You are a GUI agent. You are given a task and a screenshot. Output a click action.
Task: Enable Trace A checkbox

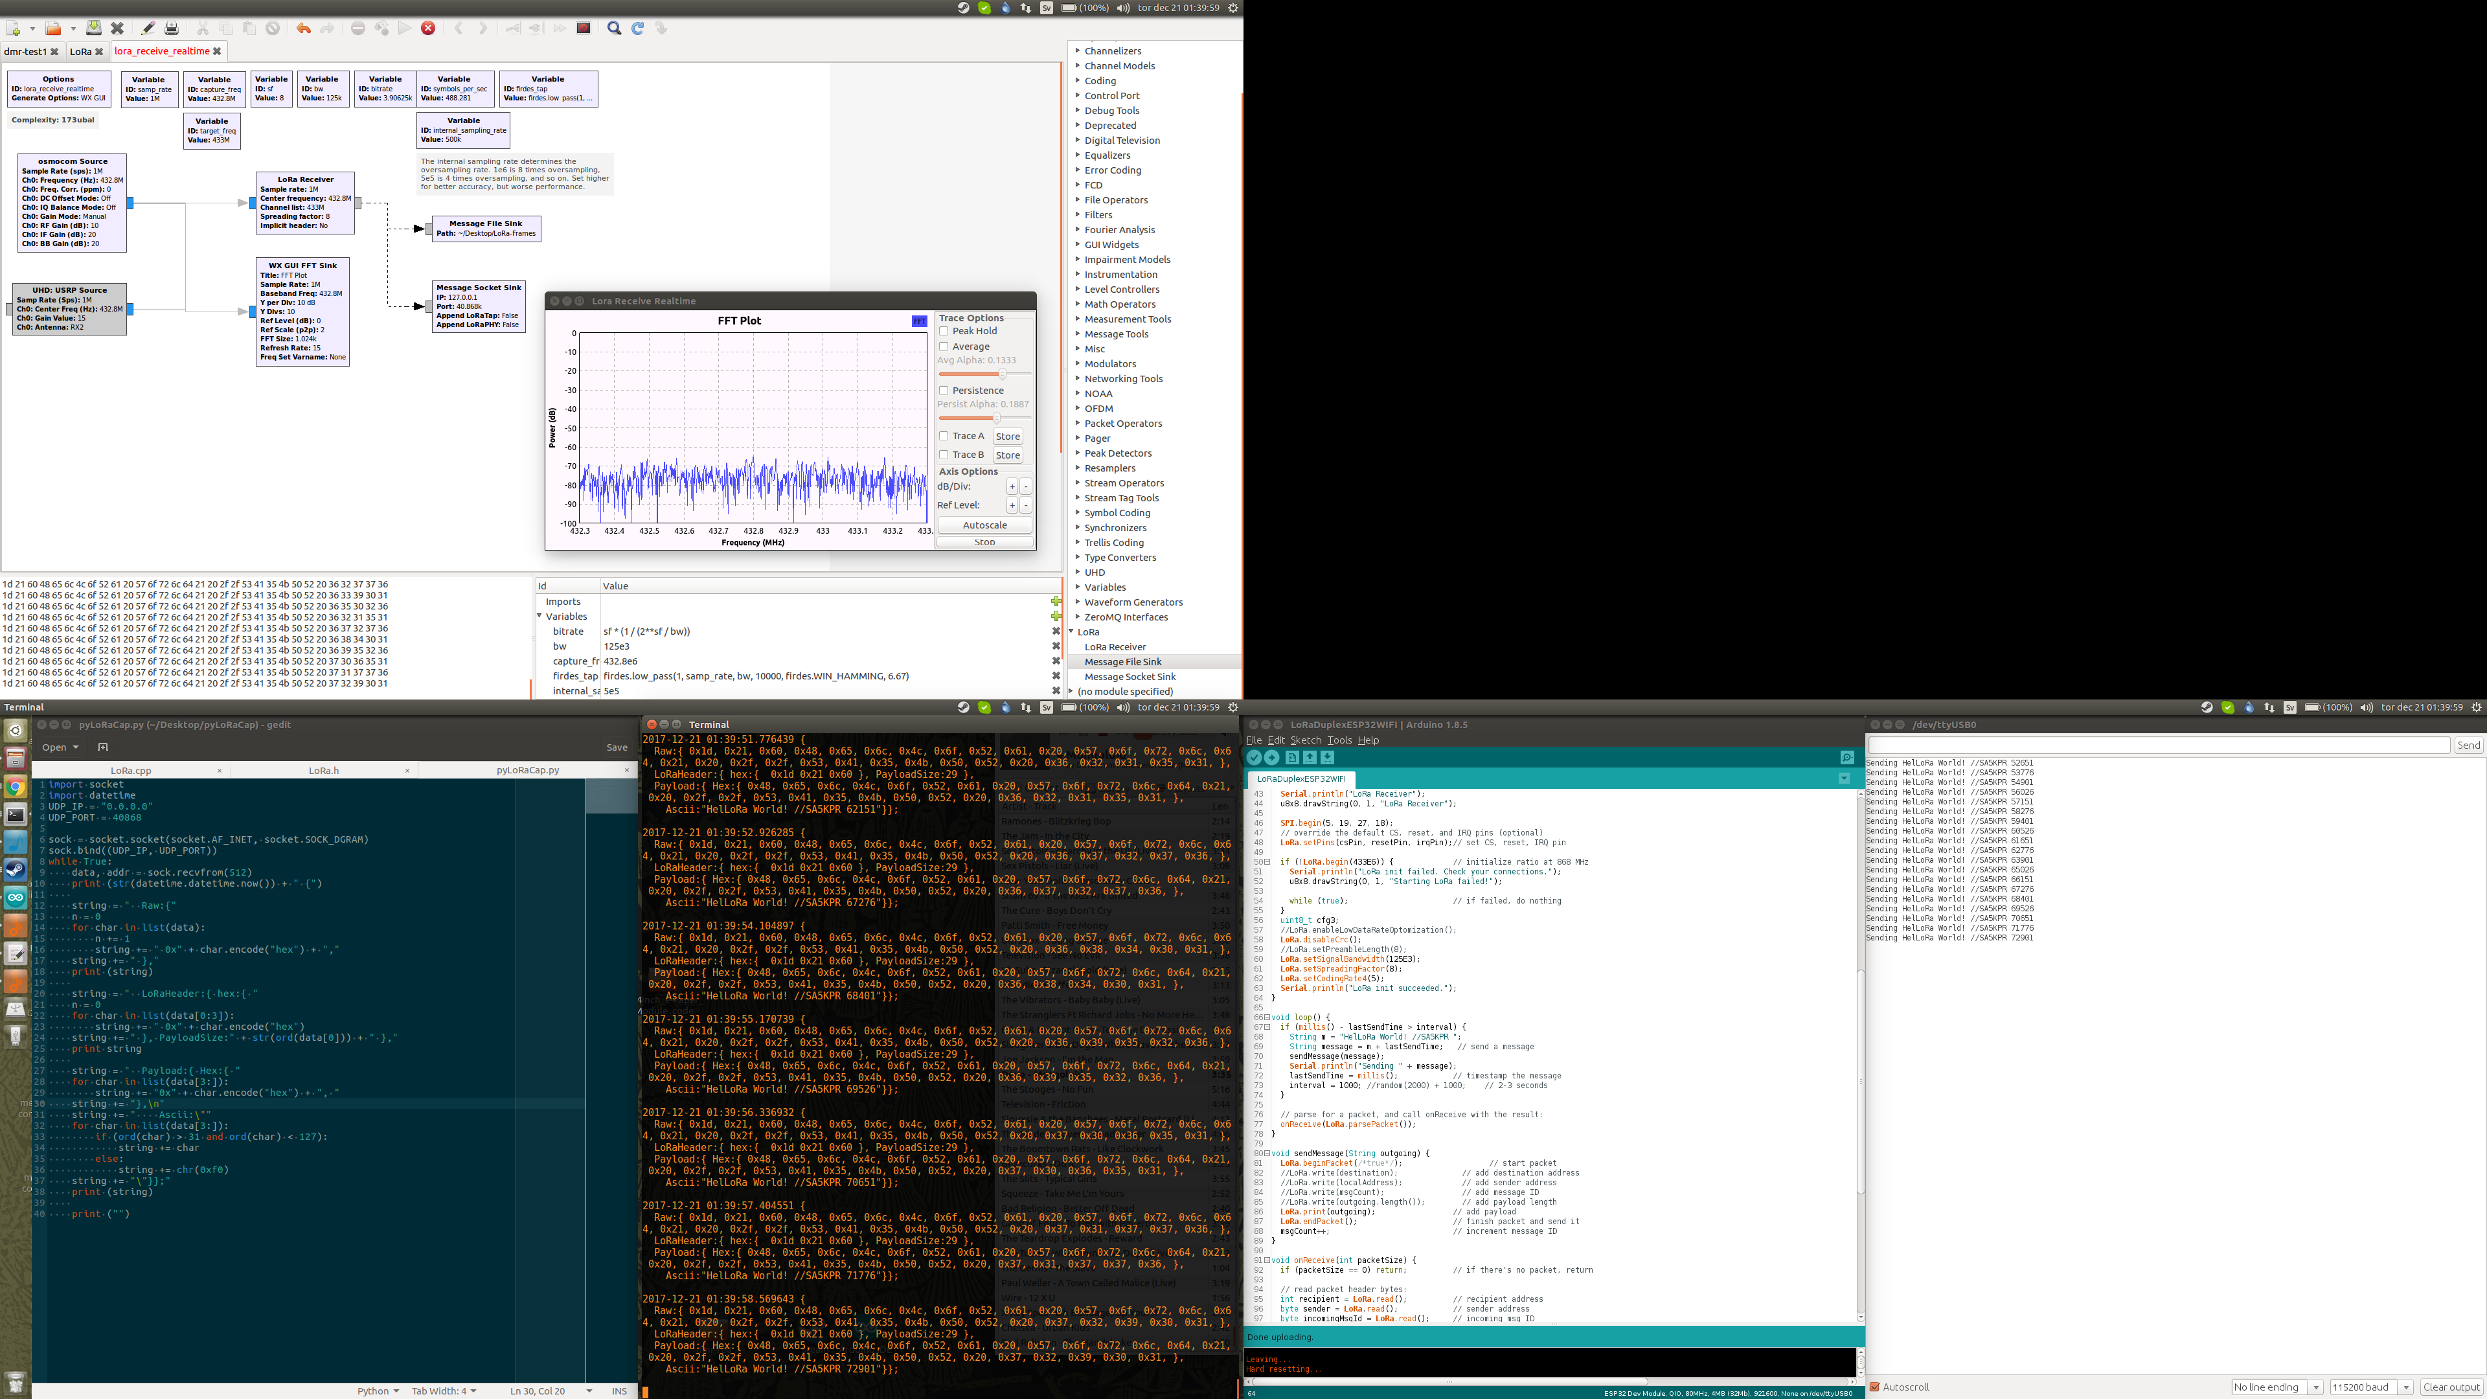click(944, 437)
